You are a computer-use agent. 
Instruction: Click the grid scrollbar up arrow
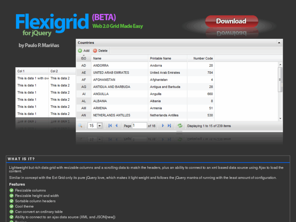coord(281,65)
